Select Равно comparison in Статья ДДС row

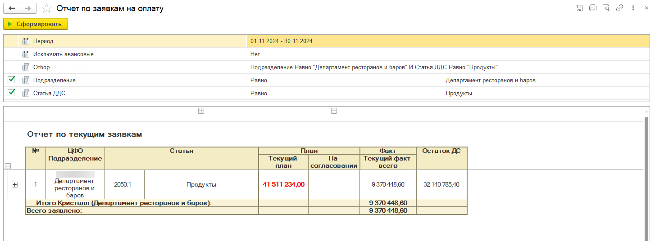tap(259, 93)
